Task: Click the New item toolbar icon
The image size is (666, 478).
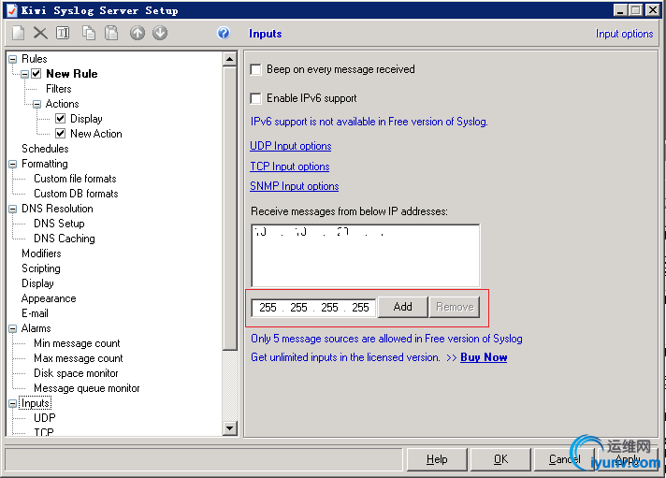Action: (x=19, y=33)
